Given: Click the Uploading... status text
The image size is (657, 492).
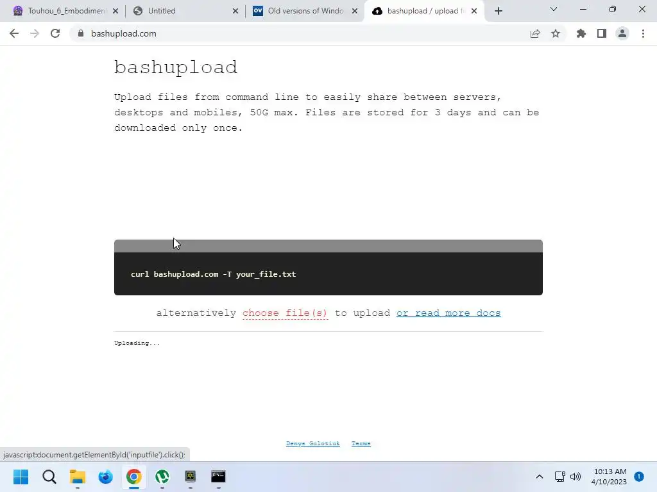Looking at the screenshot, I should pos(137,343).
